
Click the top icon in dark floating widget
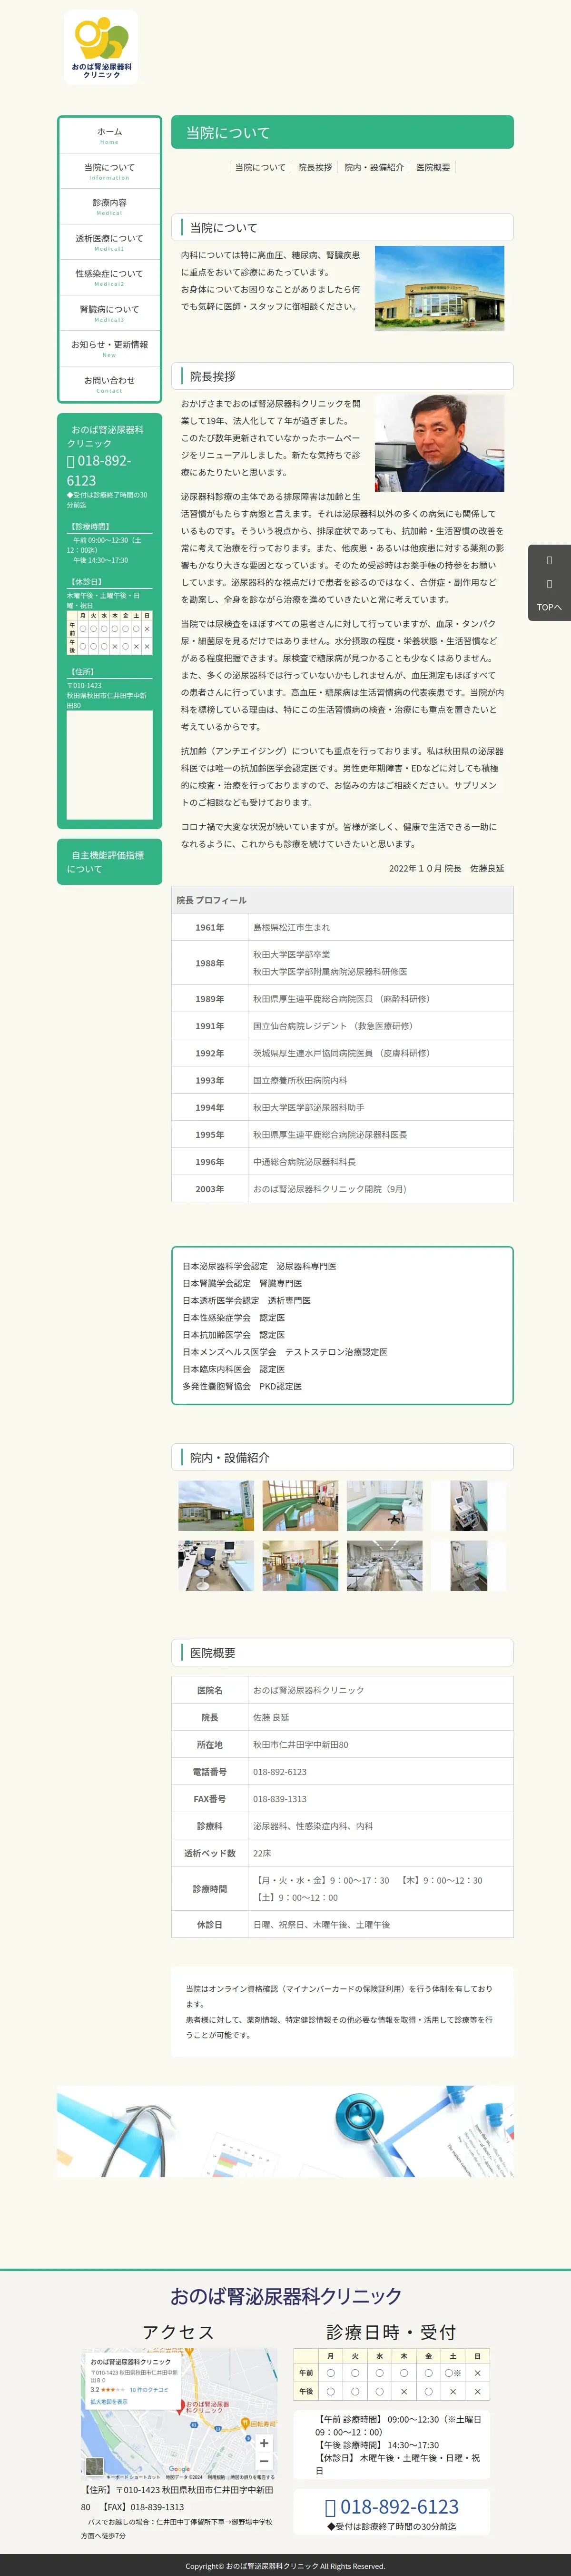[549, 561]
